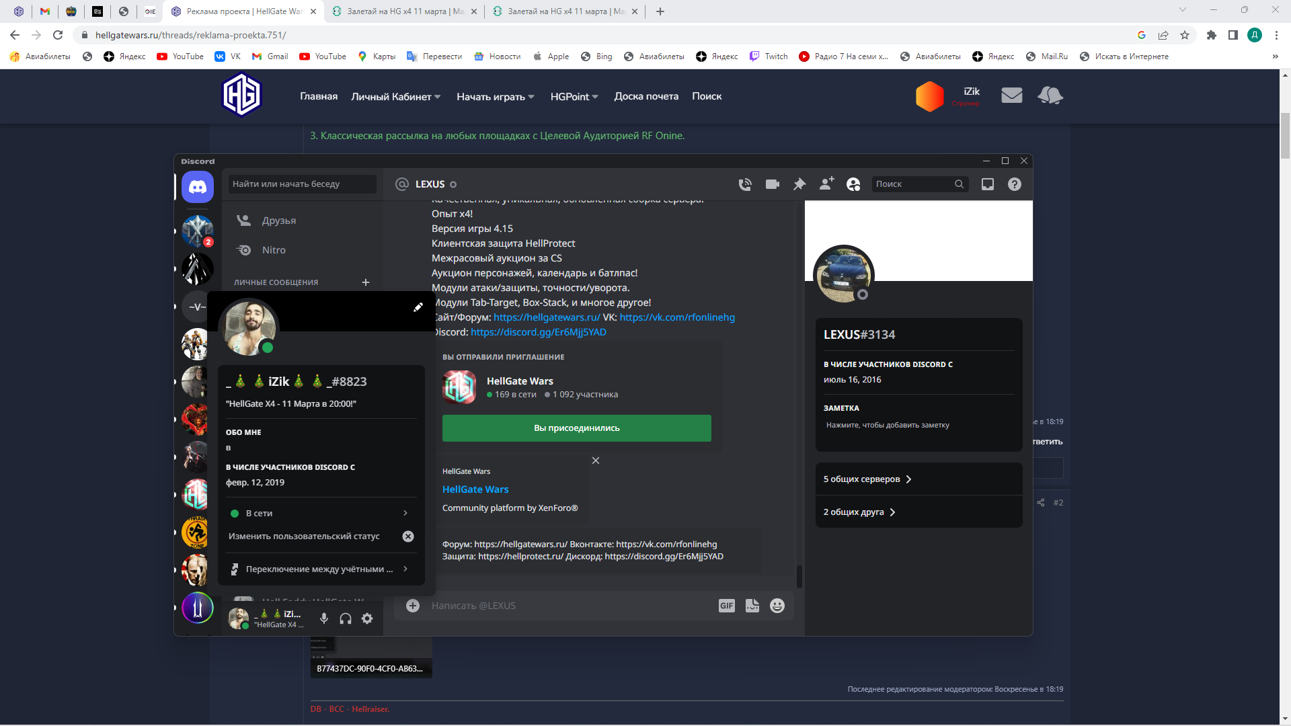
Task: Expand the switch accounts submenu
Action: coord(321,569)
